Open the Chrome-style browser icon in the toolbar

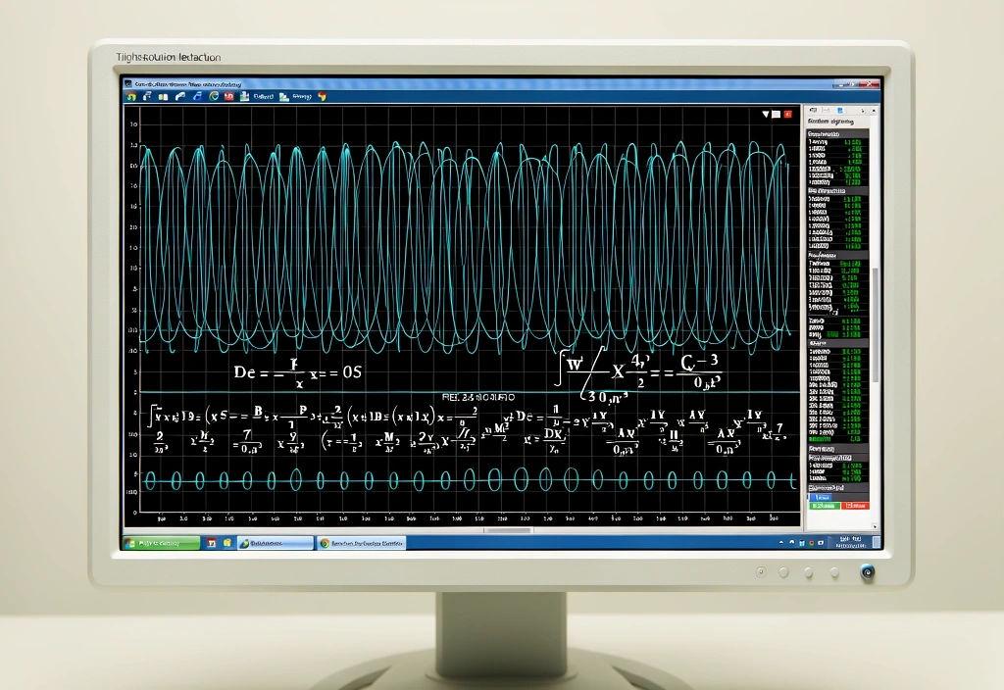tap(212, 97)
